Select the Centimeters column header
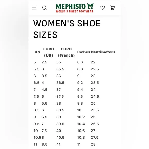Image resolution: width=149 pixels, height=149 pixels. 103,52
